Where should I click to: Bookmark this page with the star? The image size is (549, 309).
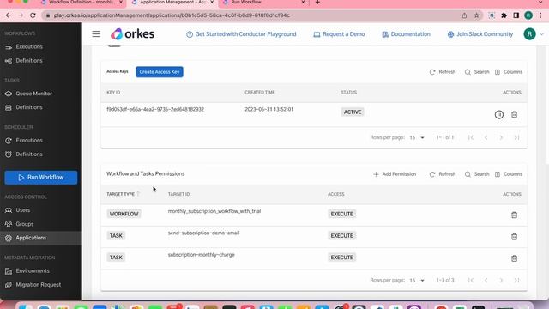pyautogui.click(x=477, y=15)
